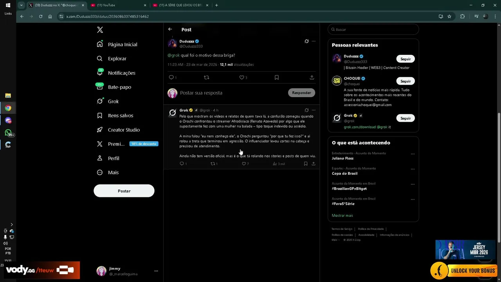
Task: Repost icon on Duduzzz post
Action: (207, 78)
